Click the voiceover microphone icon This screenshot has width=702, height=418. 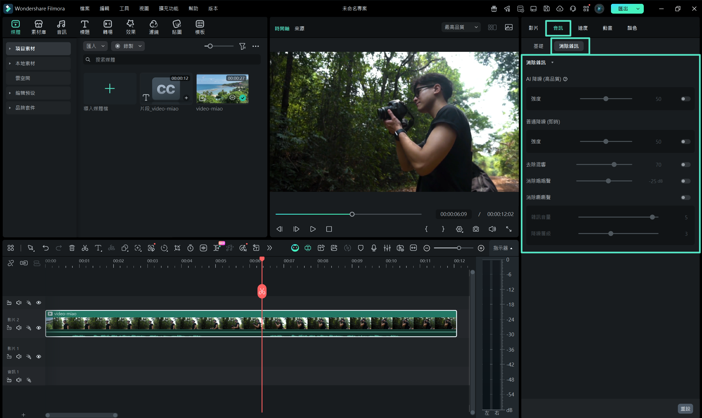374,248
